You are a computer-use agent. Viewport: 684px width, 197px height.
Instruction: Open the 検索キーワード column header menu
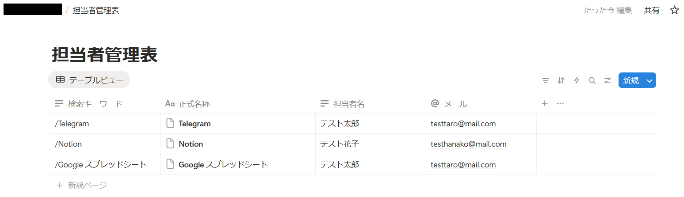(x=105, y=104)
